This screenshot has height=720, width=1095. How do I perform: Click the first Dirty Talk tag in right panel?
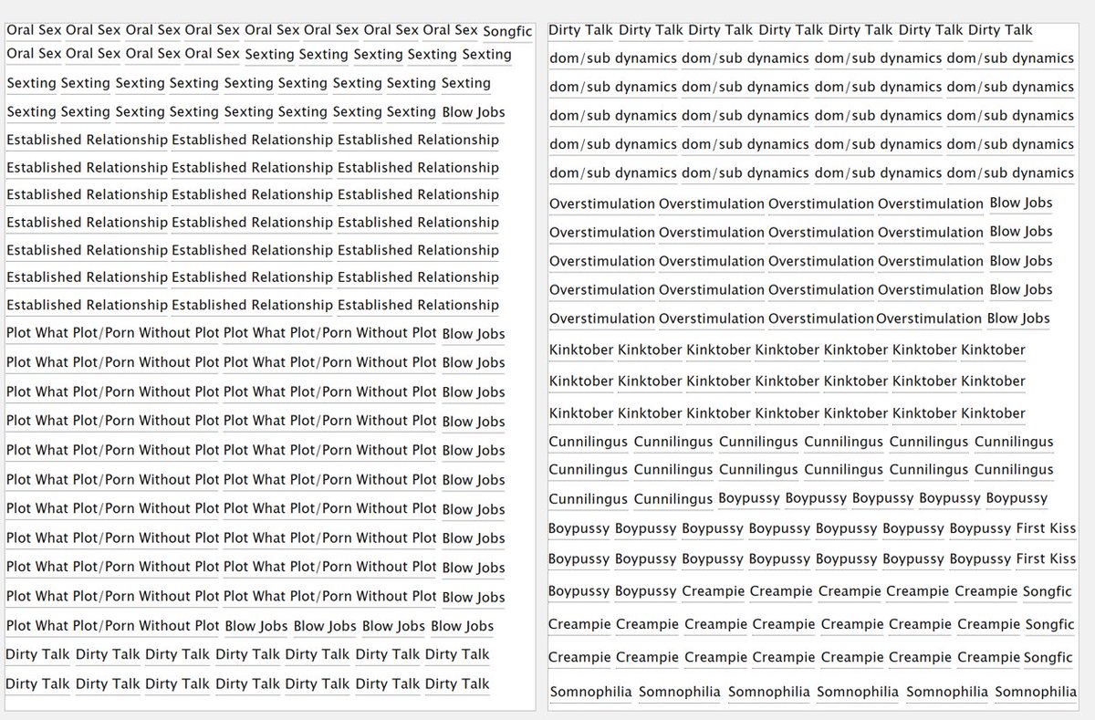(x=580, y=30)
